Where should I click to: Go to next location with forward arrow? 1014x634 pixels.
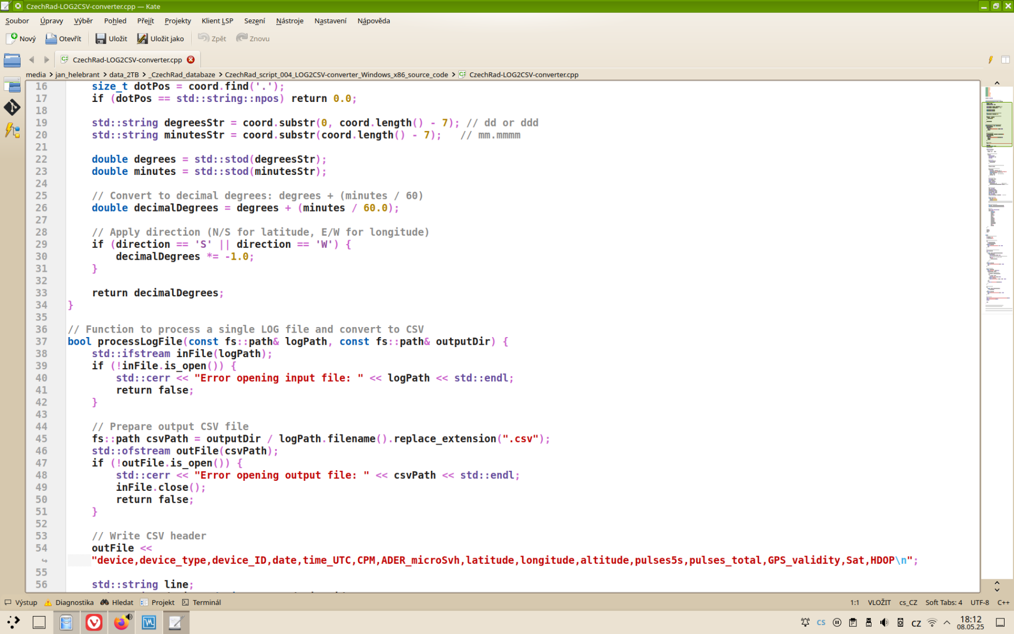tap(46, 60)
